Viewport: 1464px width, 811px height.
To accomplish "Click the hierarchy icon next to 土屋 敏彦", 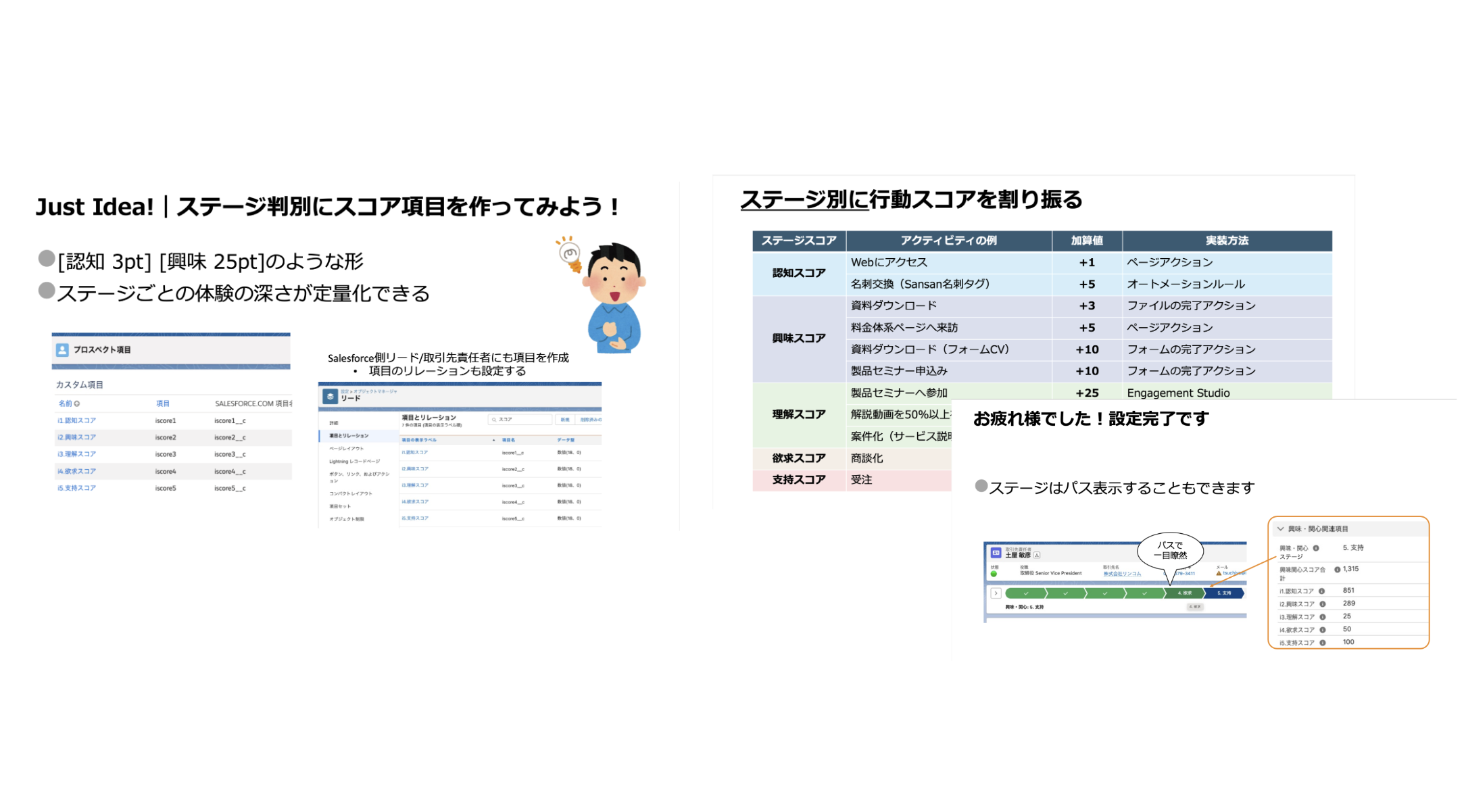I will click(x=1037, y=556).
